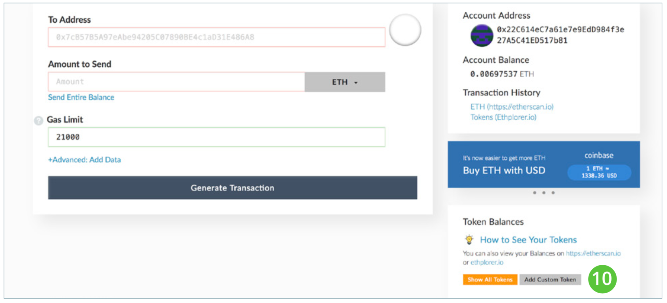Screen dimensions: 667x303
Task: Click the Gas Limit help question mark
Action: pos(38,121)
